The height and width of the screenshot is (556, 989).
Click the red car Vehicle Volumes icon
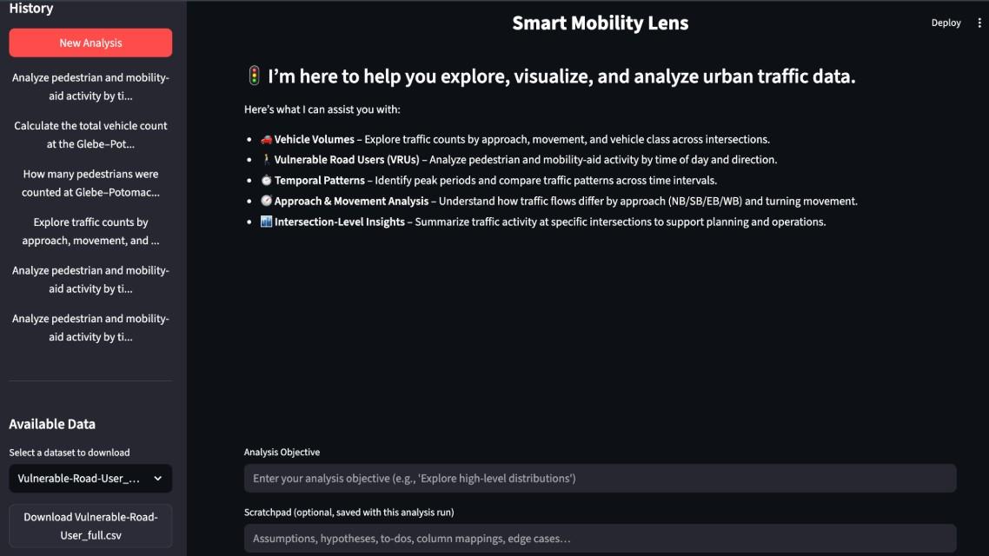tap(266, 139)
